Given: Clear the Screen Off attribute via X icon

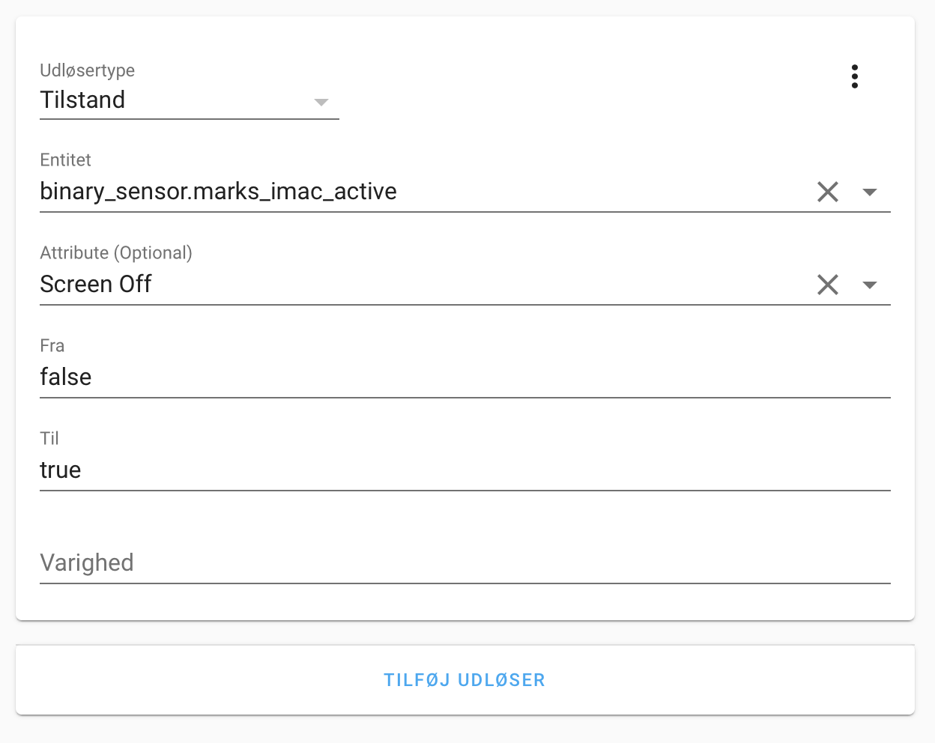Looking at the screenshot, I should click(827, 285).
